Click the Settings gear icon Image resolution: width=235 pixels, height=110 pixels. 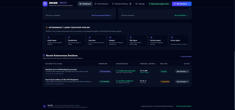[x=136, y=4]
